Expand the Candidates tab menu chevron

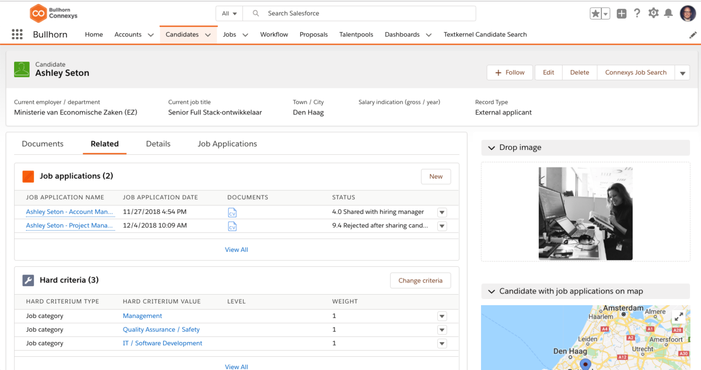(208, 35)
